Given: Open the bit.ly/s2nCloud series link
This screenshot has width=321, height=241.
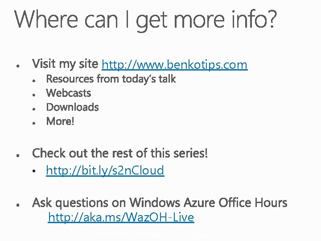Looking at the screenshot, I should point(105,170).
